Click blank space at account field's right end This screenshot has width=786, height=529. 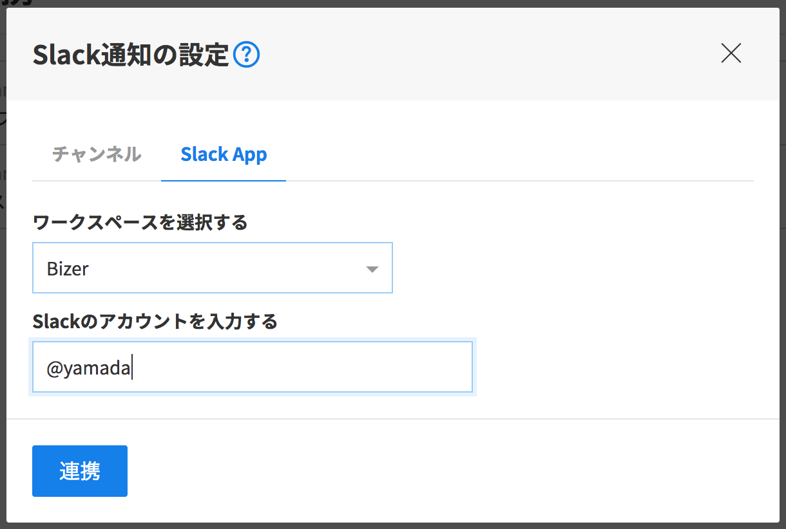click(438, 367)
